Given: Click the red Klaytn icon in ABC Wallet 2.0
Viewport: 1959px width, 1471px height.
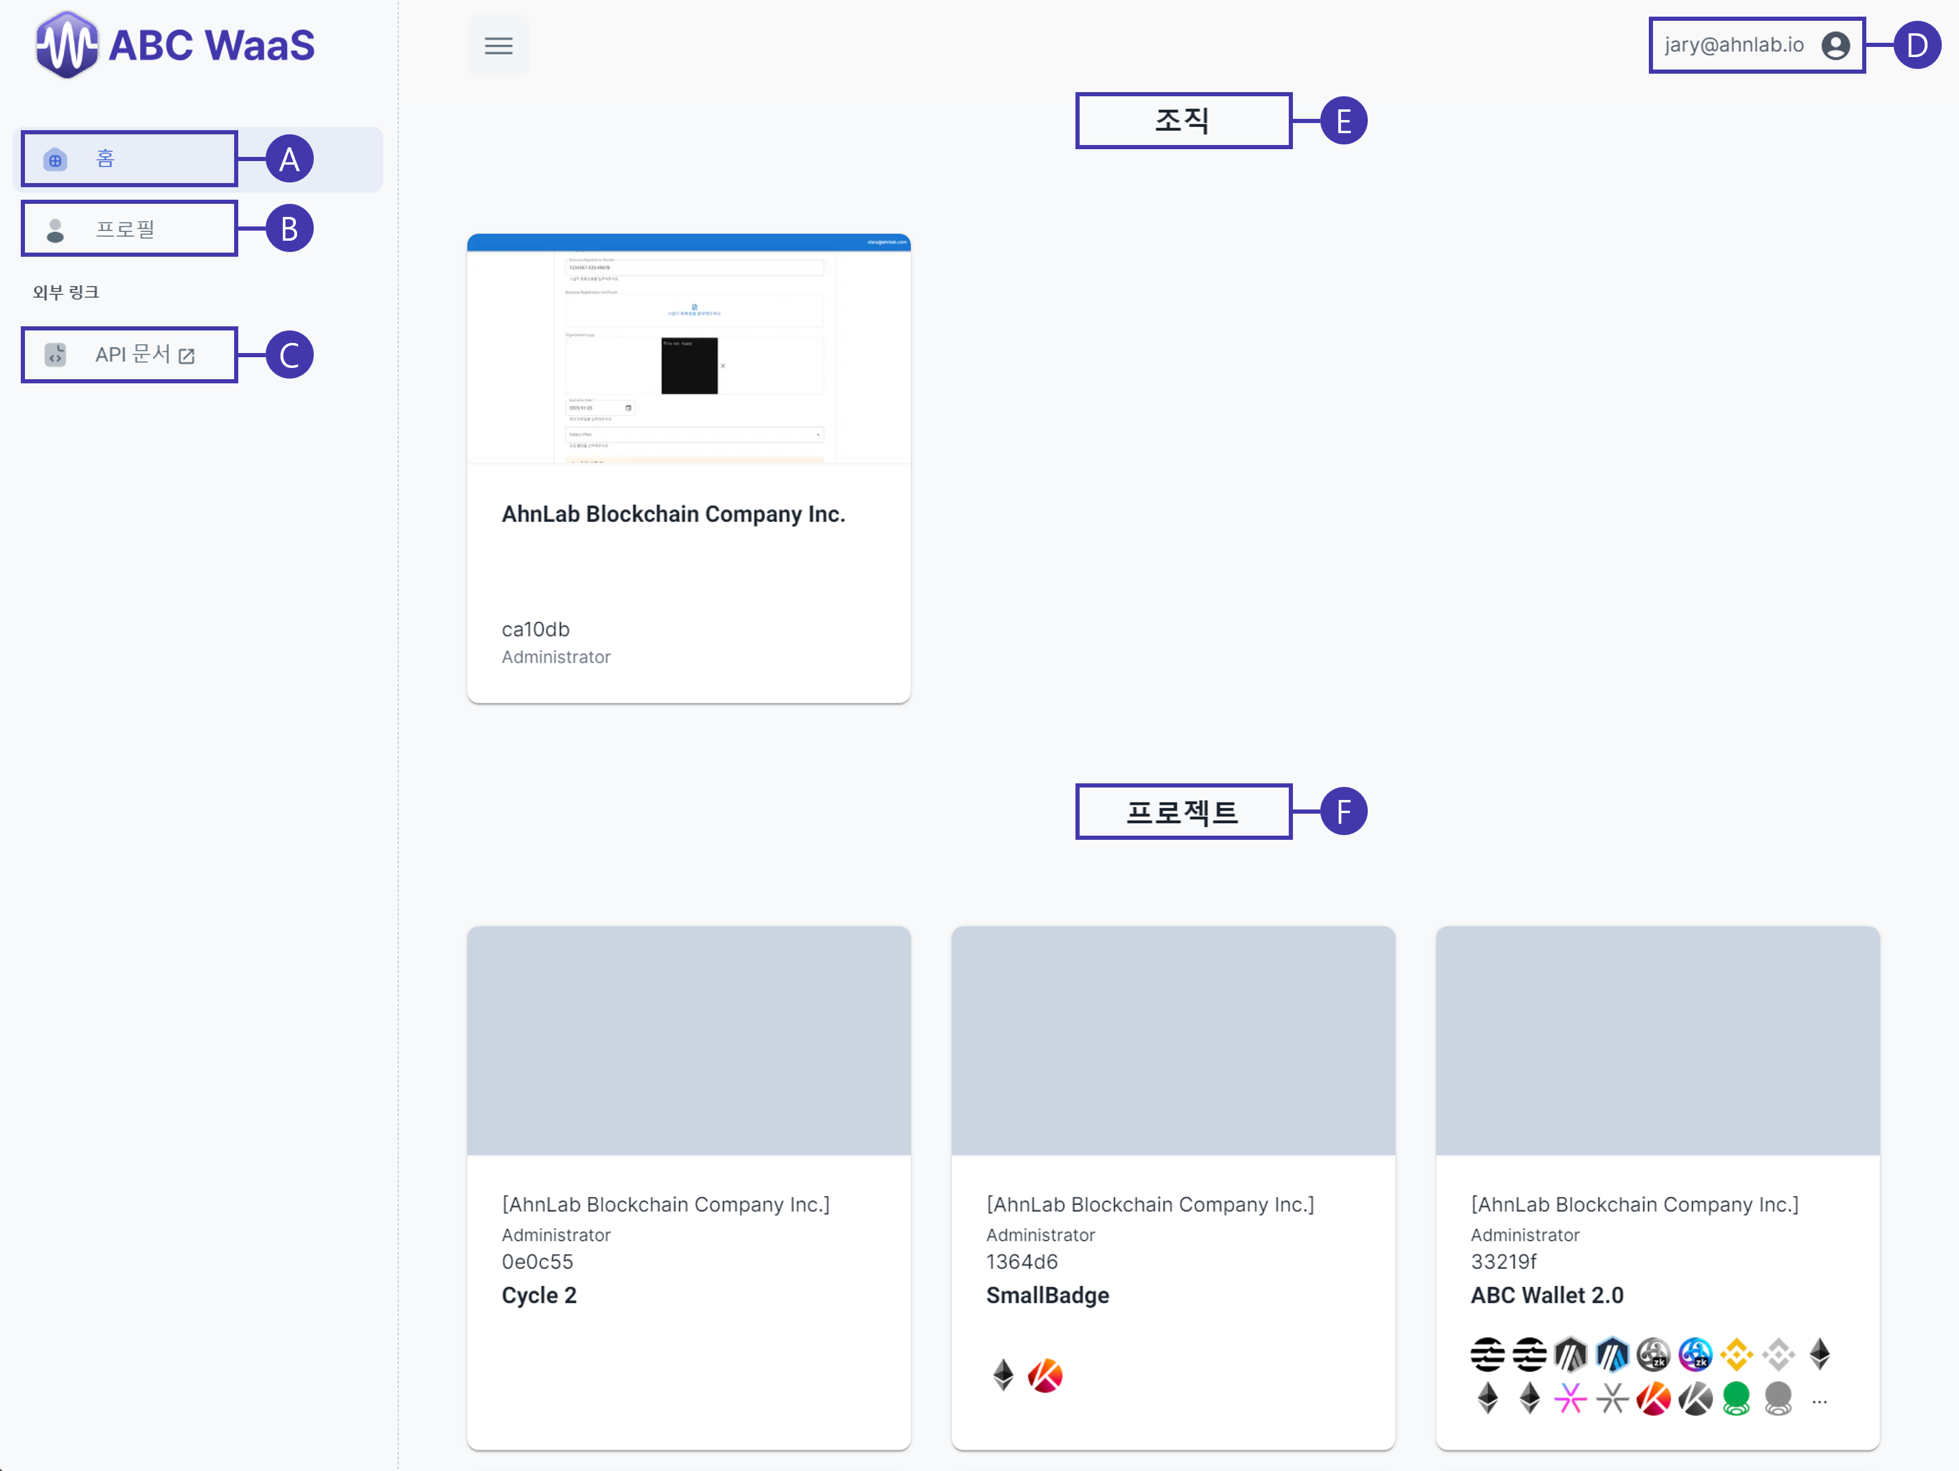Looking at the screenshot, I should tap(1654, 1399).
